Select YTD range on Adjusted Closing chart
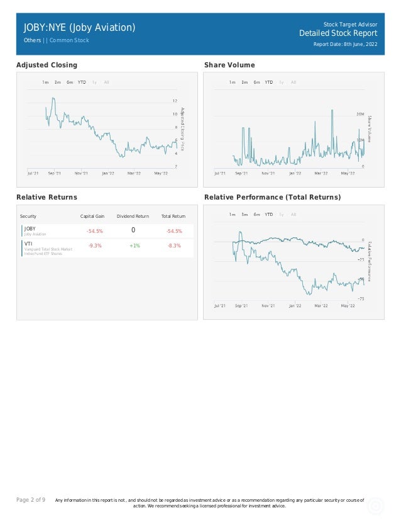 tap(82, 82)
